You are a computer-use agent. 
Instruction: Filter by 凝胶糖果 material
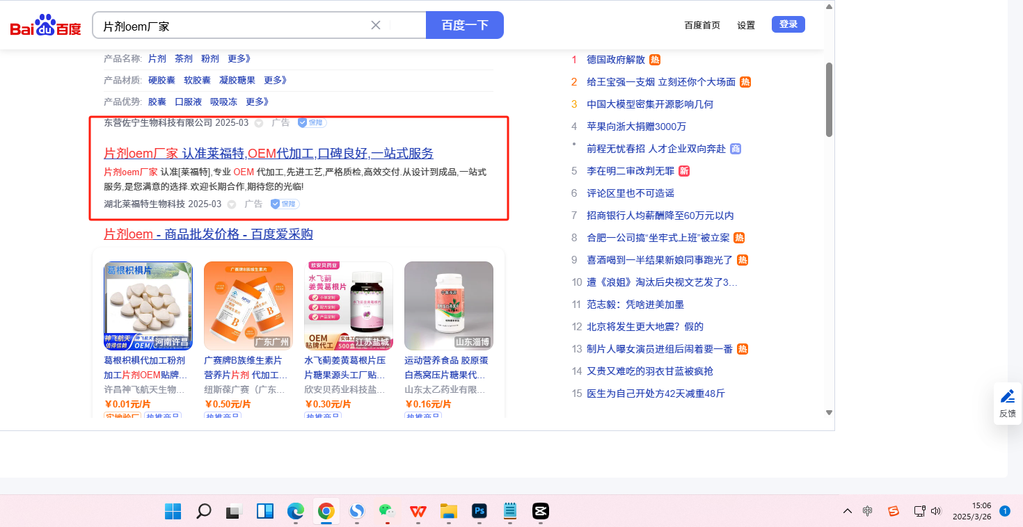point(237,80)
